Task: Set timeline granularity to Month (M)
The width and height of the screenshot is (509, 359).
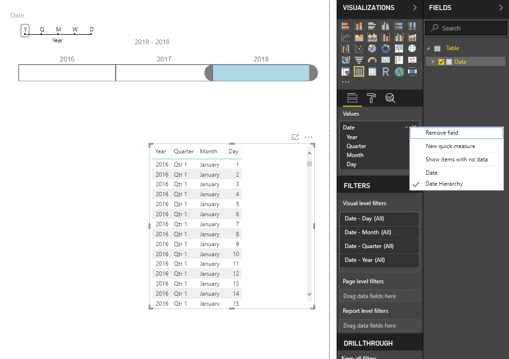Action: click(59, 30)
